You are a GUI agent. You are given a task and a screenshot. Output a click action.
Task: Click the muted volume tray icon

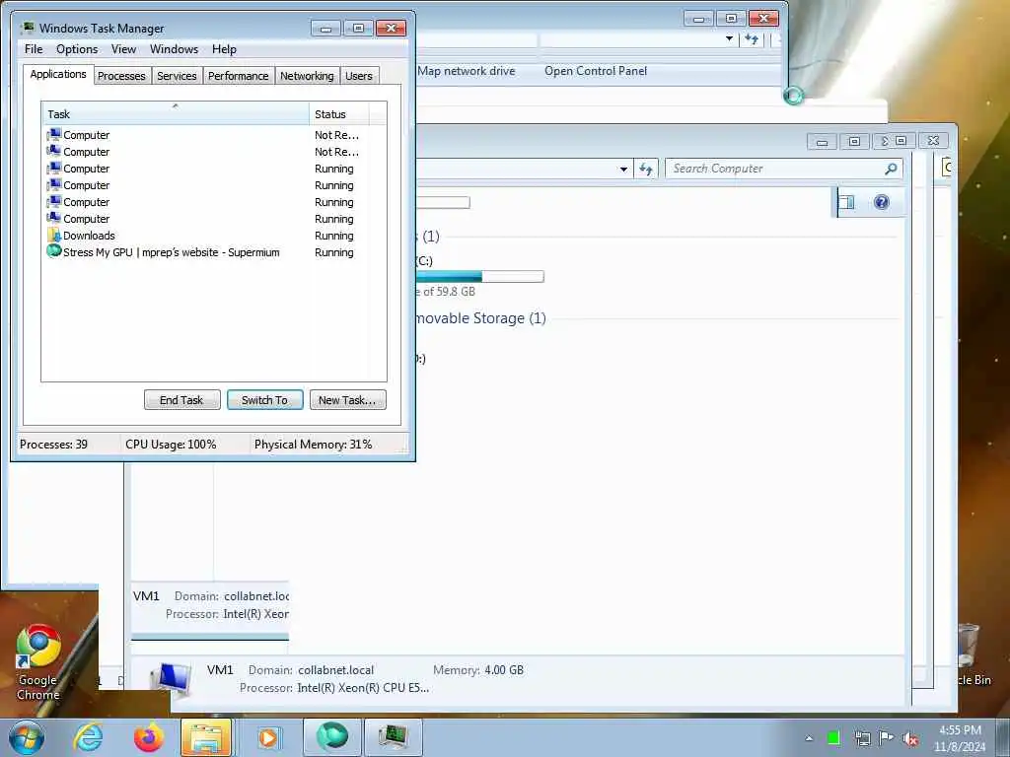[x=910, y=739]
